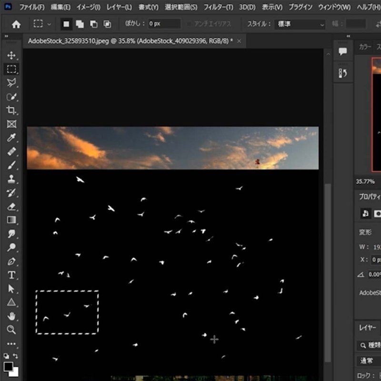Select the Frame tool

pyautogui.click(x=11, y=124)
